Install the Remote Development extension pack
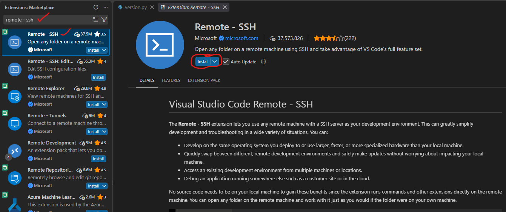Viewport: 506px width, 212px height. [x=98, y=159]
